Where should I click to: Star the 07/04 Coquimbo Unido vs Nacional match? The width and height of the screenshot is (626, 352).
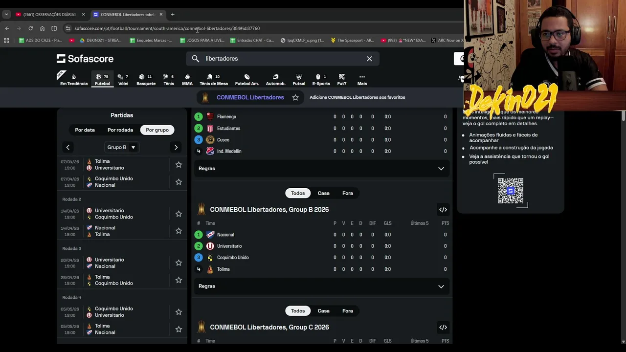point(179,182)
